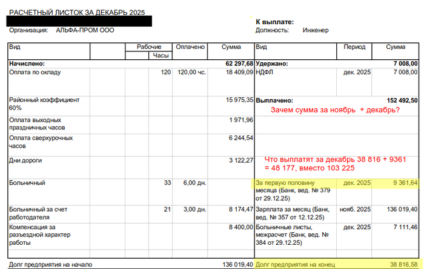This screenshot has height=269, width=424.
Task: Click the Оплата по окладу row label
Action: coord(35,72)
